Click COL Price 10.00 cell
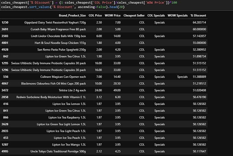 pos(98,84)
